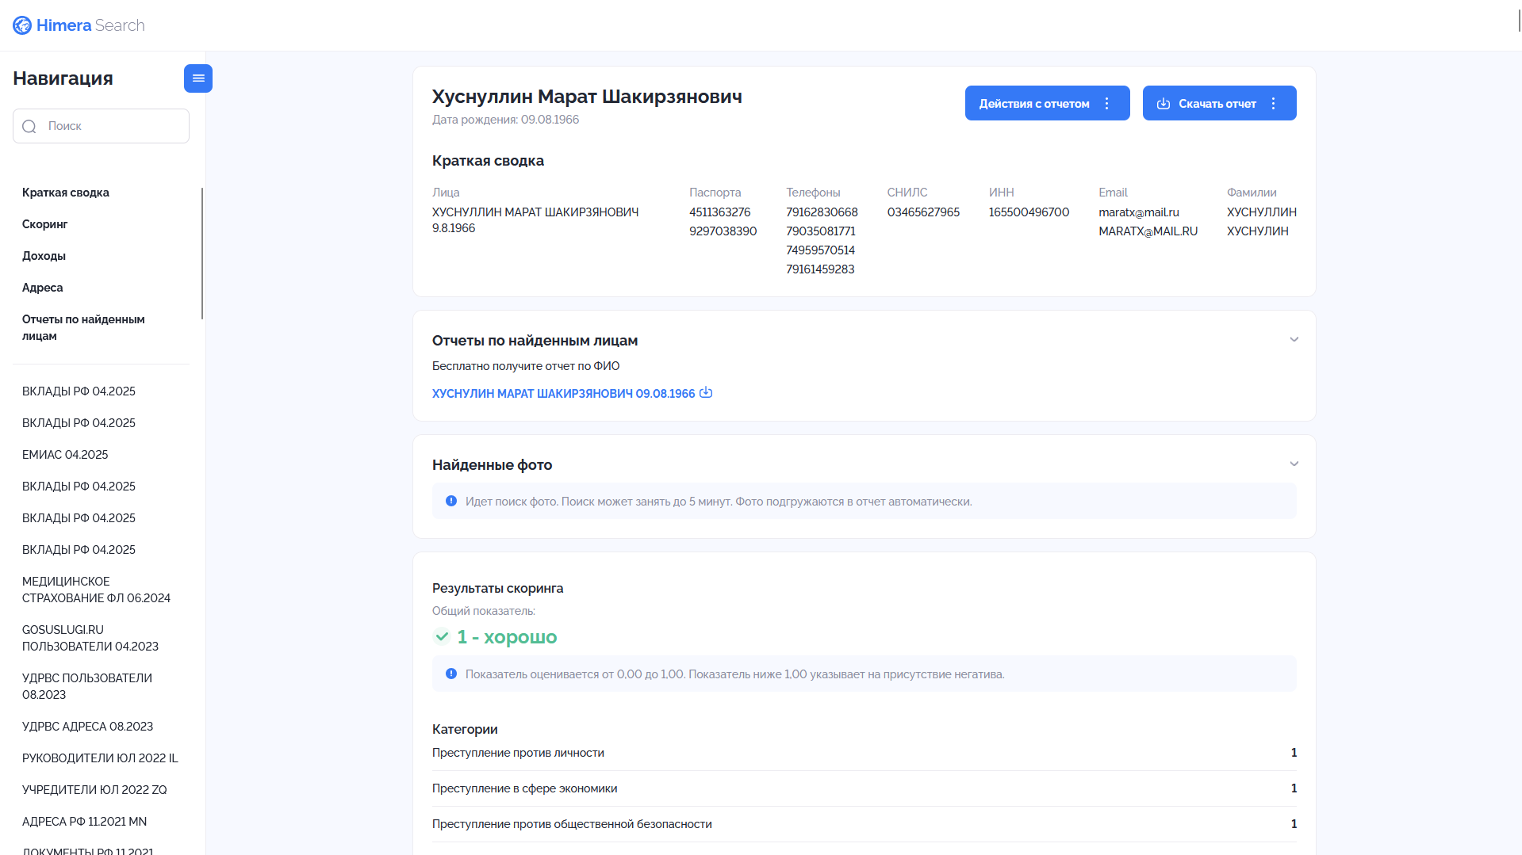Open ЕМИАС 04.2025 in the sidebar
Image resolution: width=1522 pixels, height=855 pixels.
(x=65, y=455)
